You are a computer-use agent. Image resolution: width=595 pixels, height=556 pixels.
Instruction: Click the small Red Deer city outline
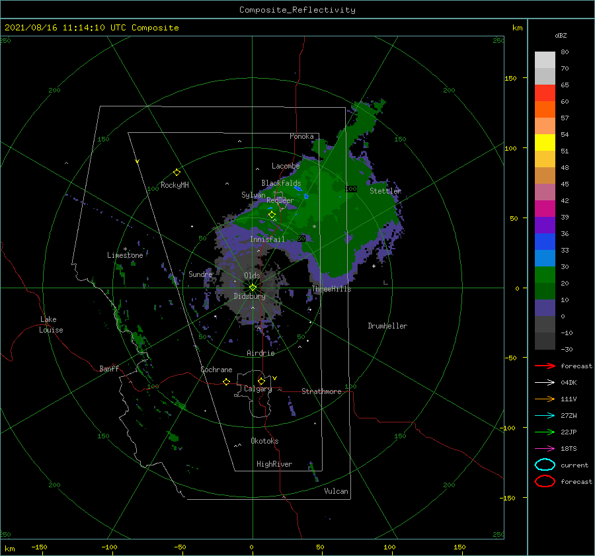[280, 200]
